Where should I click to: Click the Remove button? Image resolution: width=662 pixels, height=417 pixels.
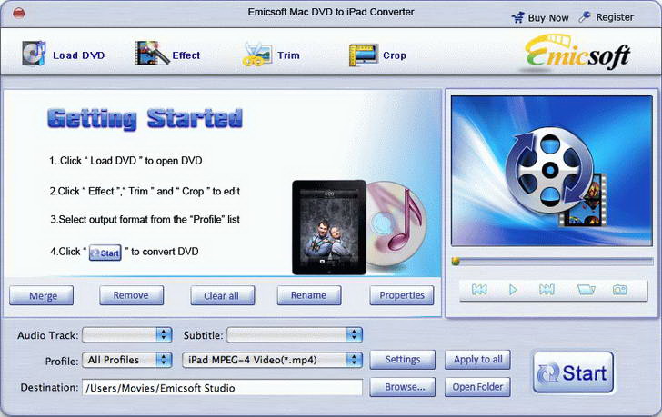[x=131, y=295]
